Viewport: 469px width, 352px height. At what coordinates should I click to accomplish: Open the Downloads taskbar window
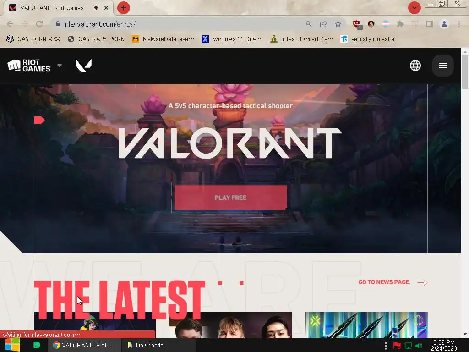pos(158,345)
